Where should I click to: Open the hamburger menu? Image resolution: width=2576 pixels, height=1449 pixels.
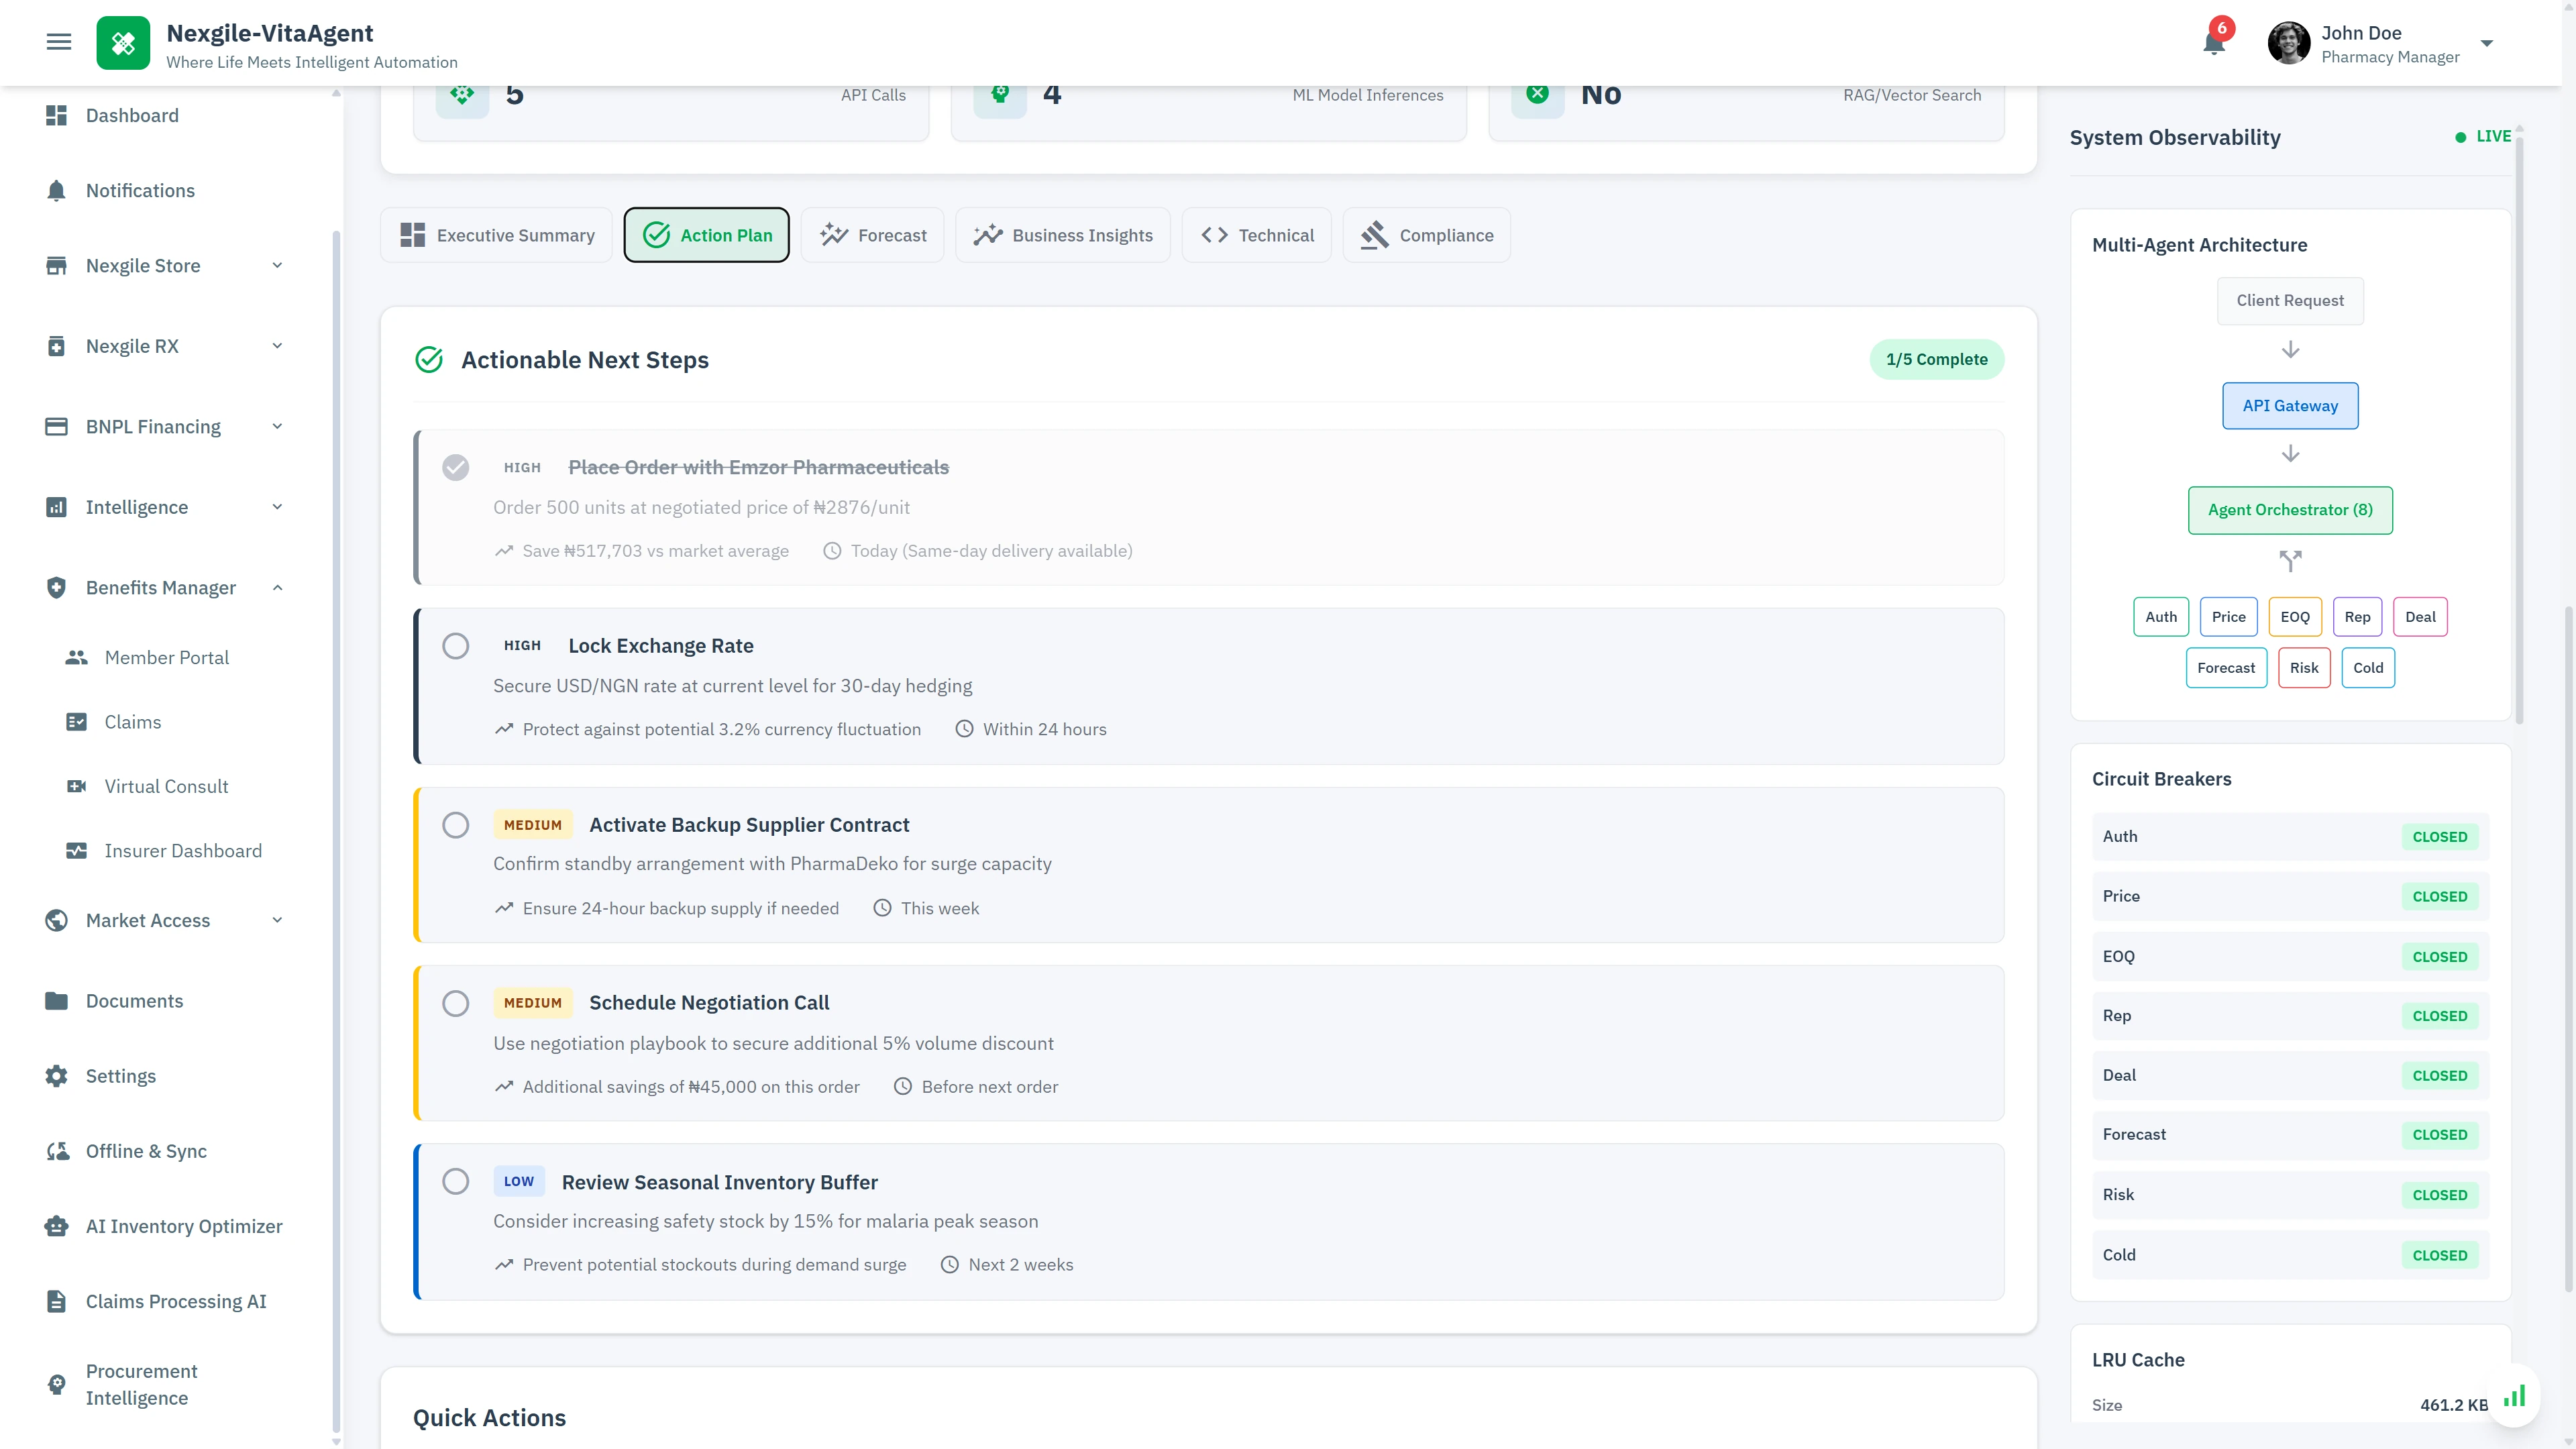[58, 41]
